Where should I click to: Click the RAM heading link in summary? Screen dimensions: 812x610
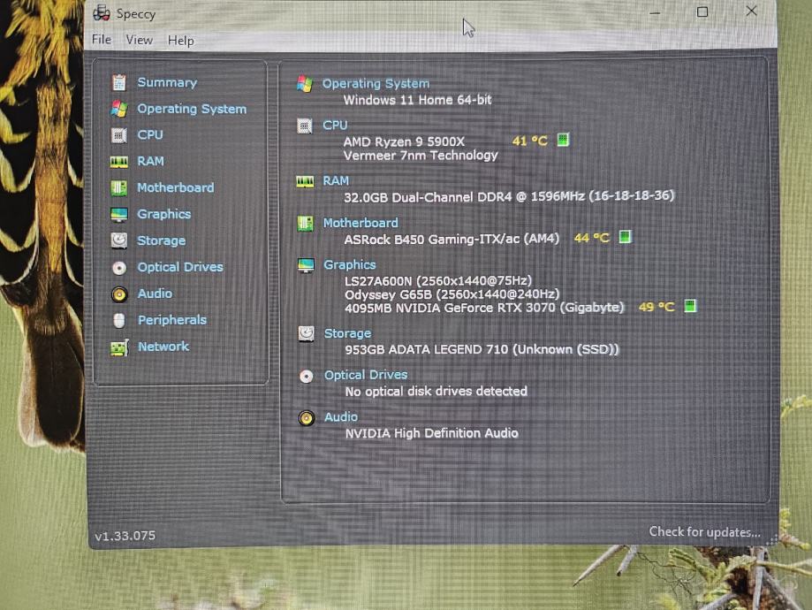pyautogui.click(x=336, y=181)
